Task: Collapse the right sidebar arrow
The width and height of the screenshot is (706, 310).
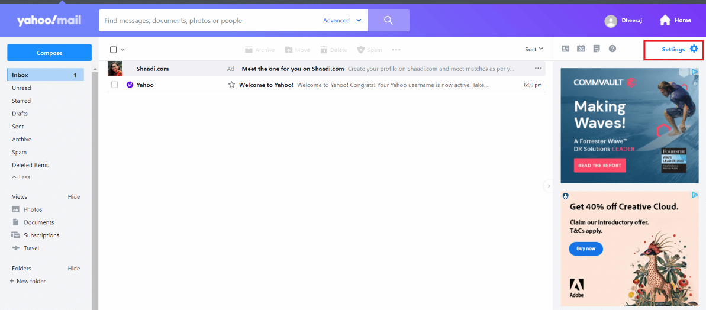Action: click(x=548, y=186)
